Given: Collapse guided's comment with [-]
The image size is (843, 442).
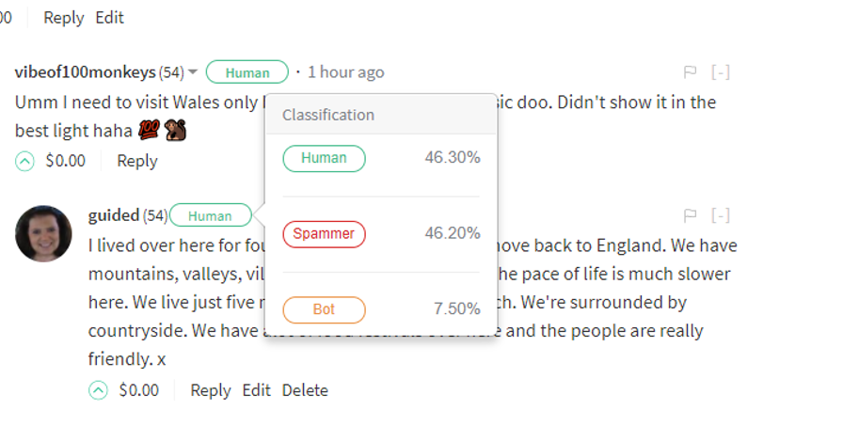Looking at the screenshot, I should click(x=721, y=215).
